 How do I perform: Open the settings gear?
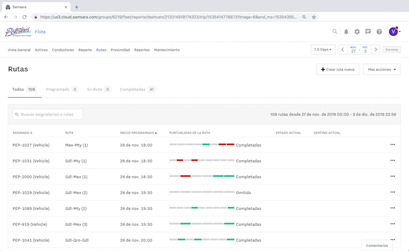click(357, 32)
